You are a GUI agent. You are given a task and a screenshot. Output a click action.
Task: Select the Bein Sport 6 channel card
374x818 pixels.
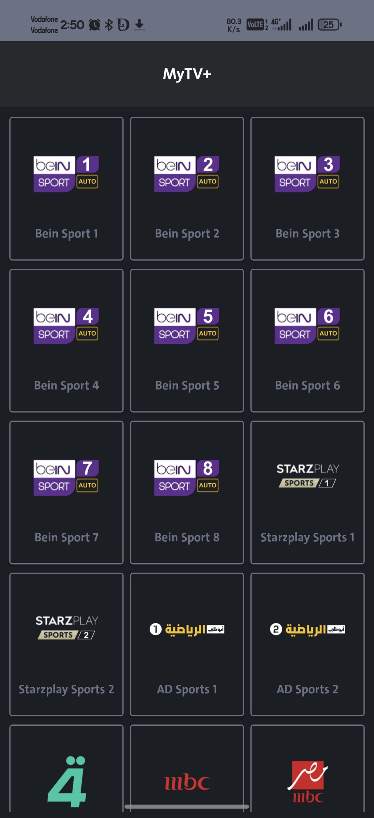(308, 341)
